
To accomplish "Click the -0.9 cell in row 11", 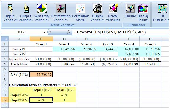I will tap(64, 95).
